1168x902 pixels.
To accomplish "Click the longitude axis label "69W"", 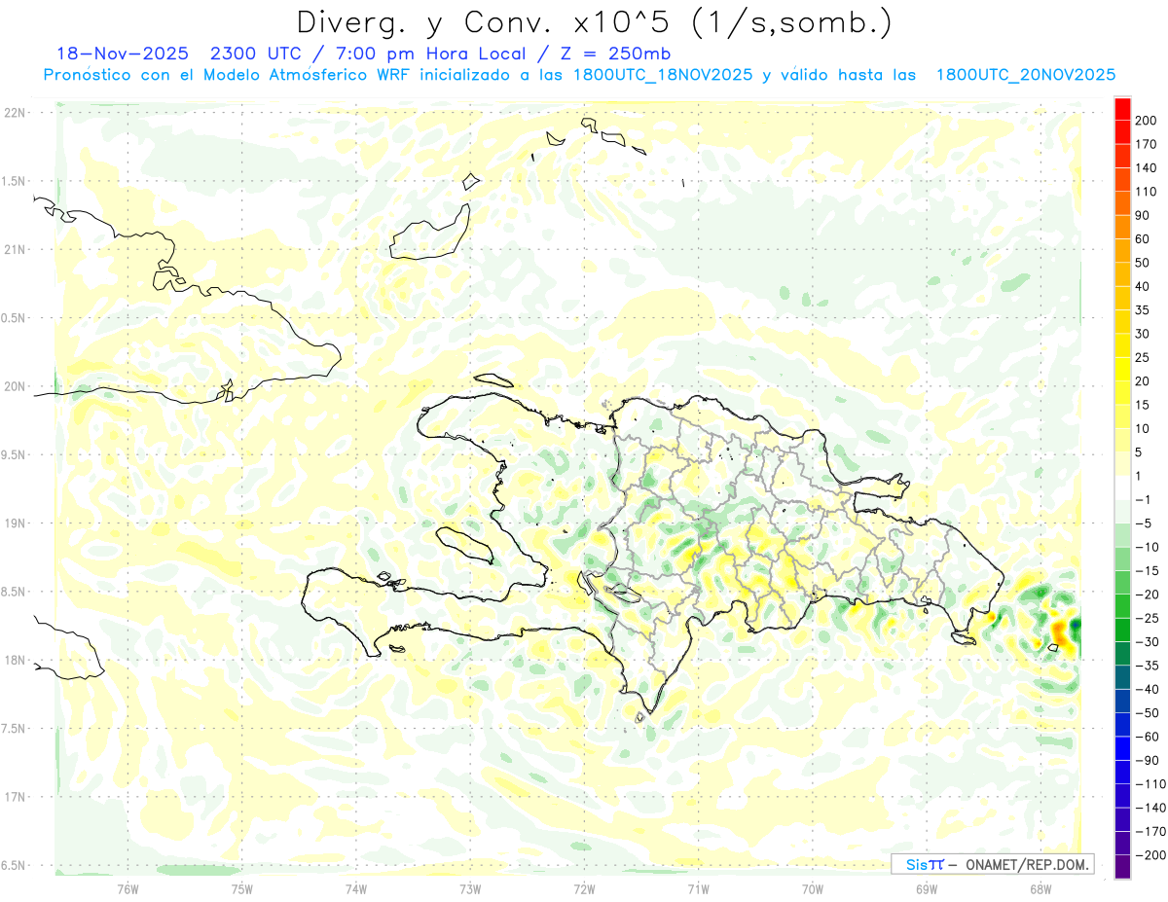I will click(x=927, y=888).
